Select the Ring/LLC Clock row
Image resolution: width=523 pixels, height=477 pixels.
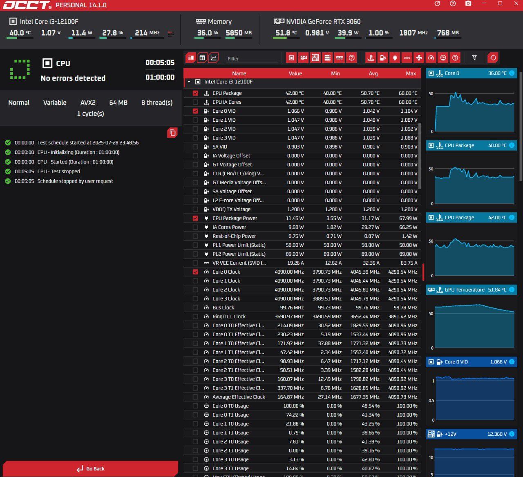coord(302,317)
